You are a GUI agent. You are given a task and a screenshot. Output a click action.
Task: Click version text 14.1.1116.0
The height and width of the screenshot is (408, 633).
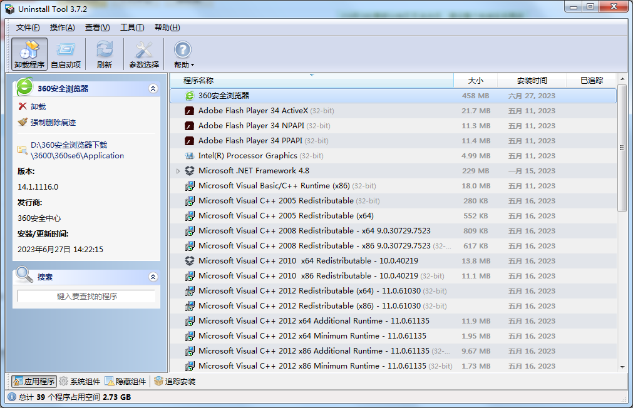coord(38,187)
